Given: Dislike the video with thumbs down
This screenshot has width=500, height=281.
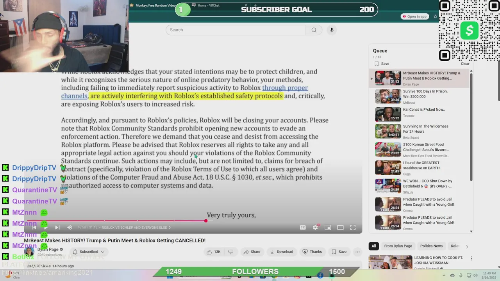Looking at the screenshot, I should (230, 252).
